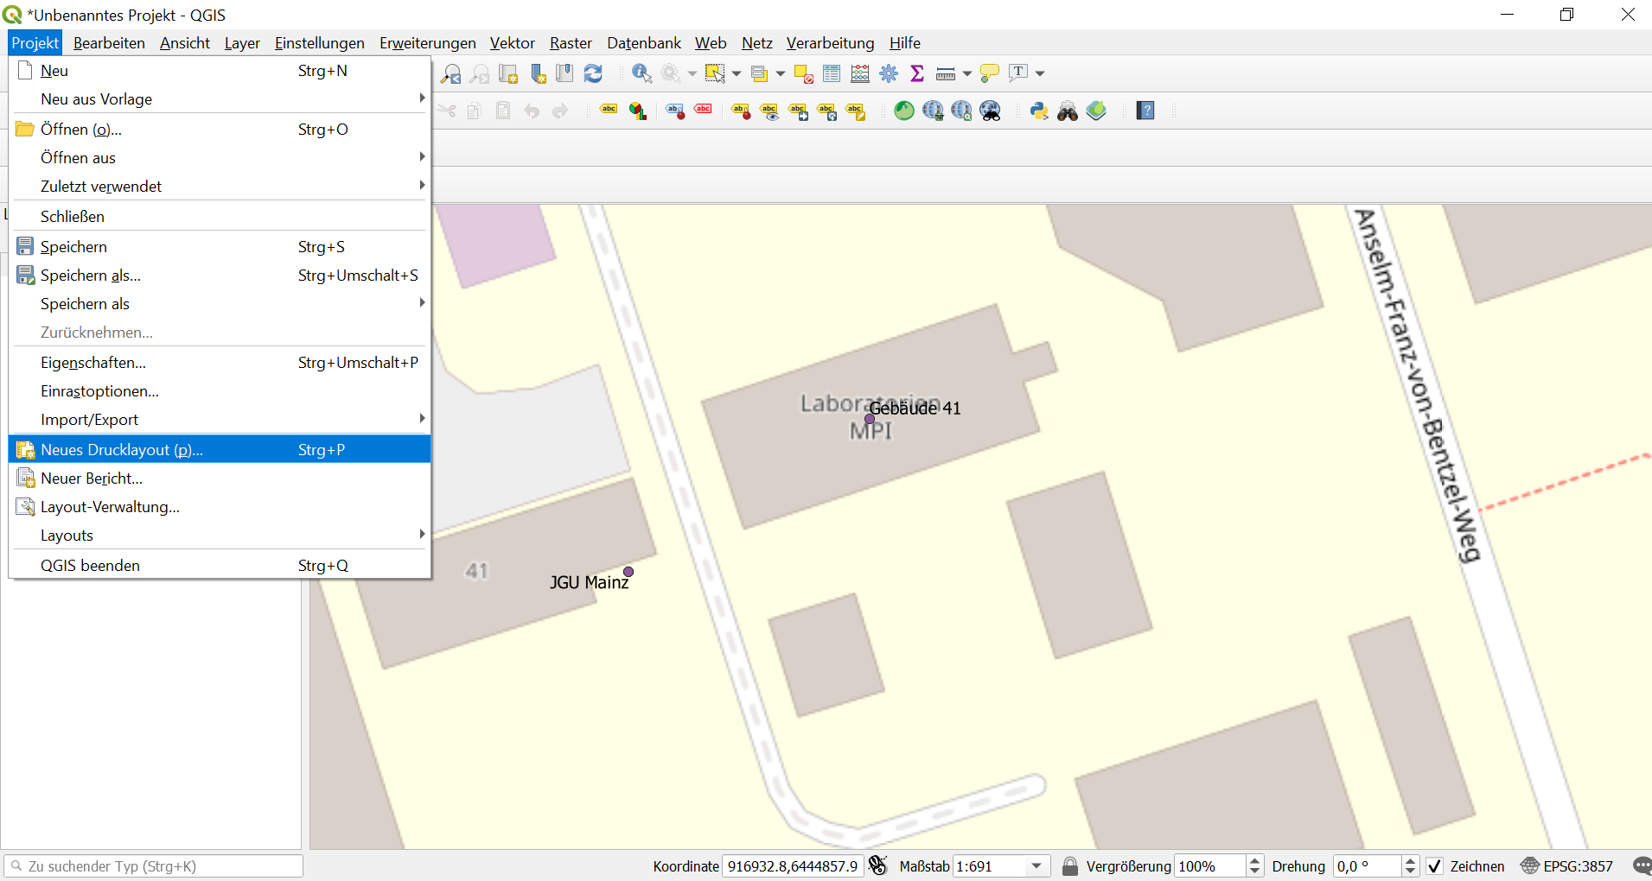Open the Processing Toolbox gear icon
The width and height of the screenshot is (1652, 881).
[889, 74]
